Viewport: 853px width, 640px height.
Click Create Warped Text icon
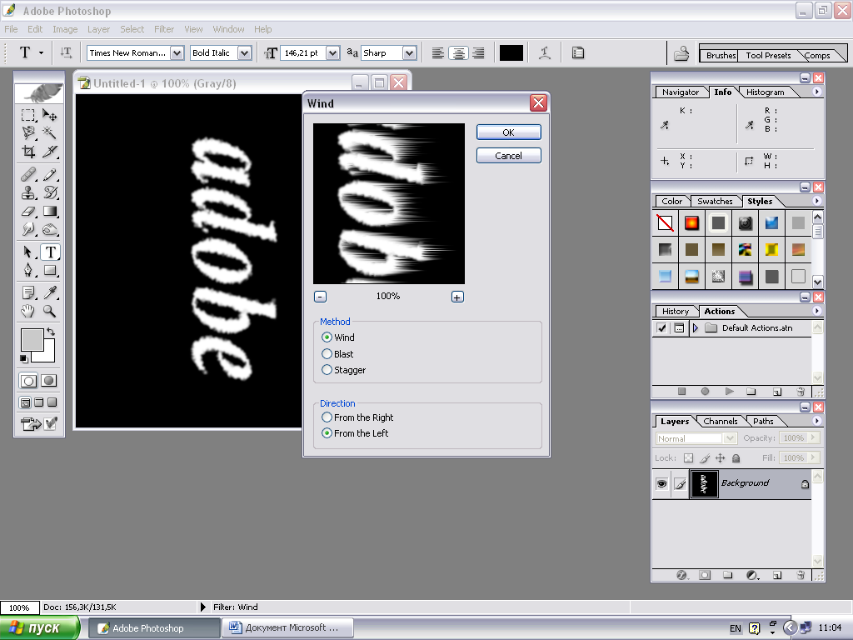click(x=545, y=52)
